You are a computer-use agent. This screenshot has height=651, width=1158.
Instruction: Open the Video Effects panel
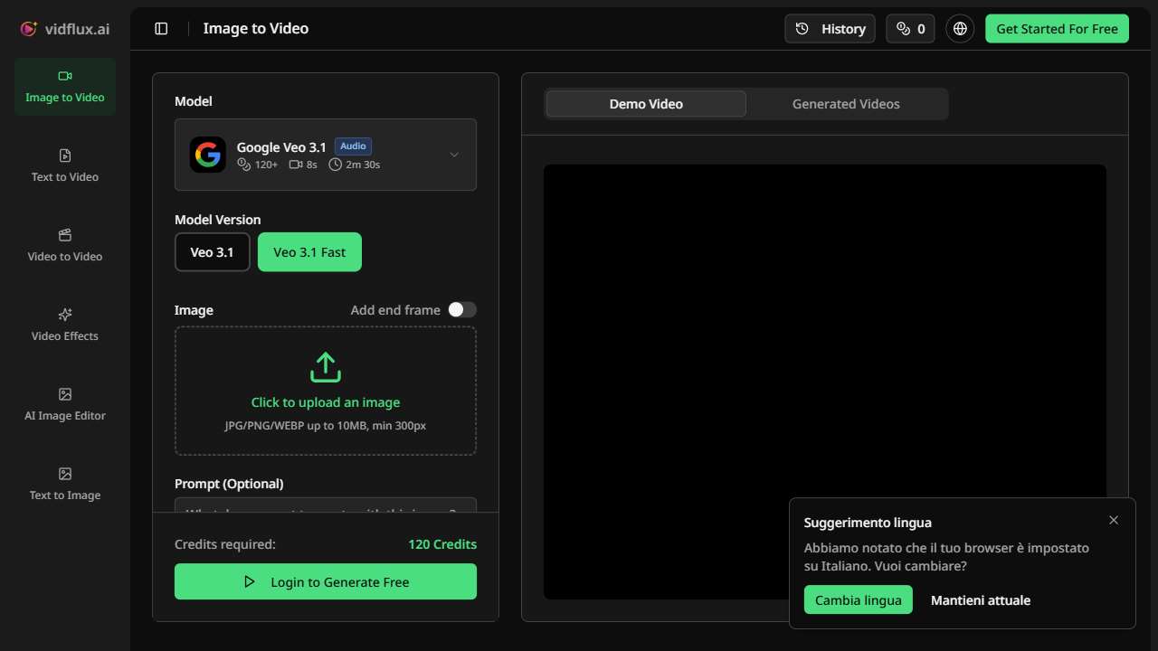click(x=64, y=325)
